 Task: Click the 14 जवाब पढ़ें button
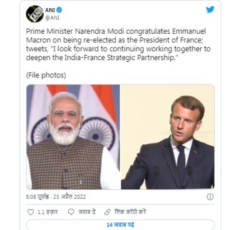120,225
